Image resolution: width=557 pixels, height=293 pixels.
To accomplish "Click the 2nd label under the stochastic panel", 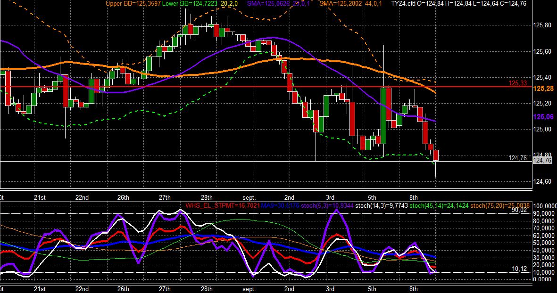I will pyautogui.click(x=289, y=289).
